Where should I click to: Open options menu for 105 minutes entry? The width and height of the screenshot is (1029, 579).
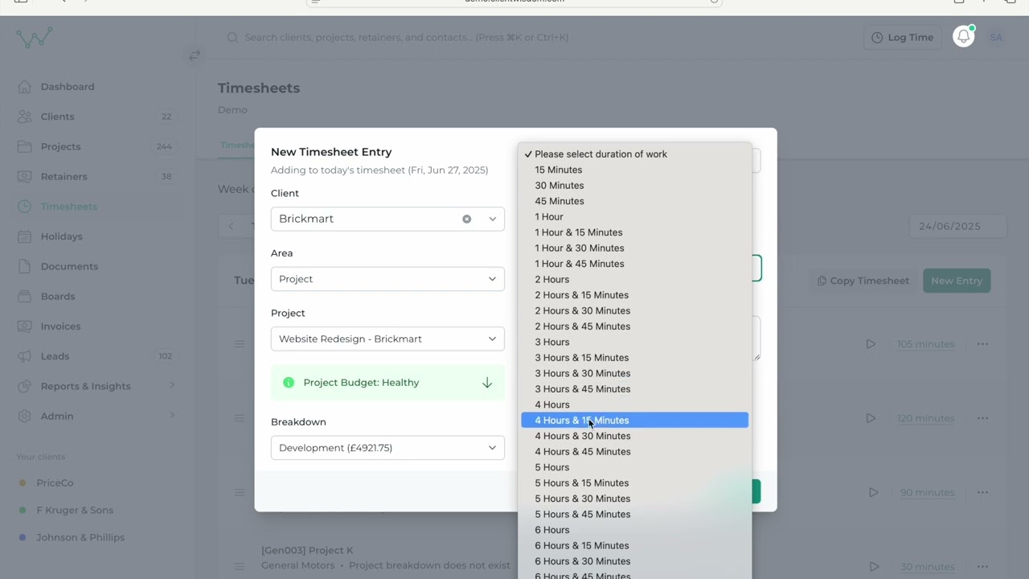(x=982, y=344)
